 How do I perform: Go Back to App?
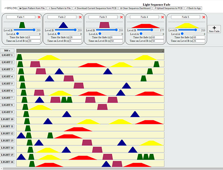193,8
